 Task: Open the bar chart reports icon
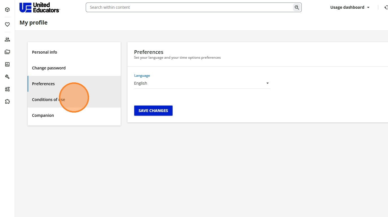pos(7,64)
